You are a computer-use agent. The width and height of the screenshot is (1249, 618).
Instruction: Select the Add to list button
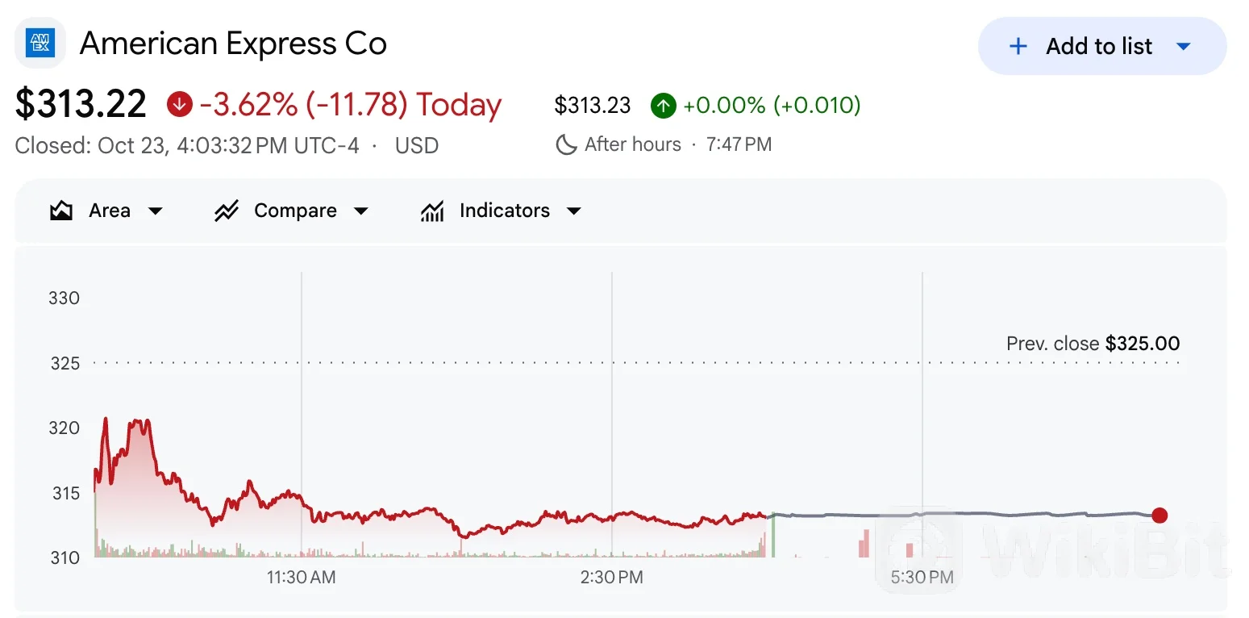point(1102,46)
